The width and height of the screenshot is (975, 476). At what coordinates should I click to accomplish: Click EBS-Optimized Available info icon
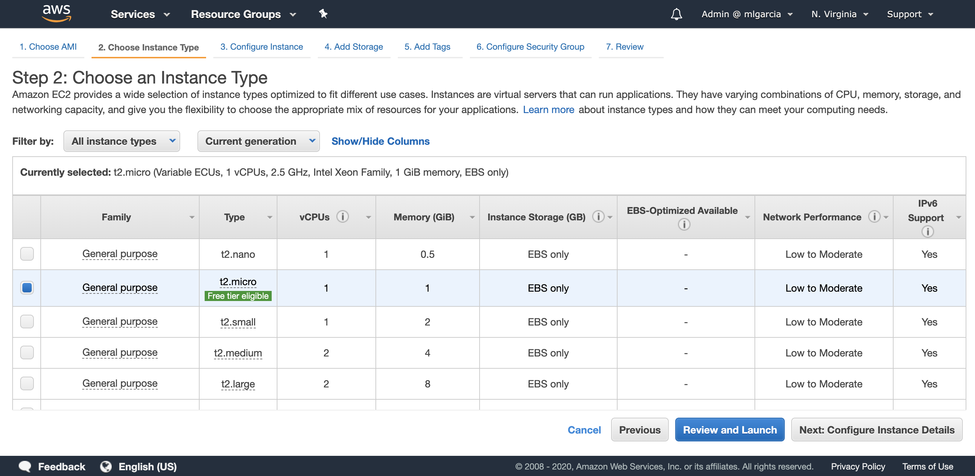click(x=684, y=225)
